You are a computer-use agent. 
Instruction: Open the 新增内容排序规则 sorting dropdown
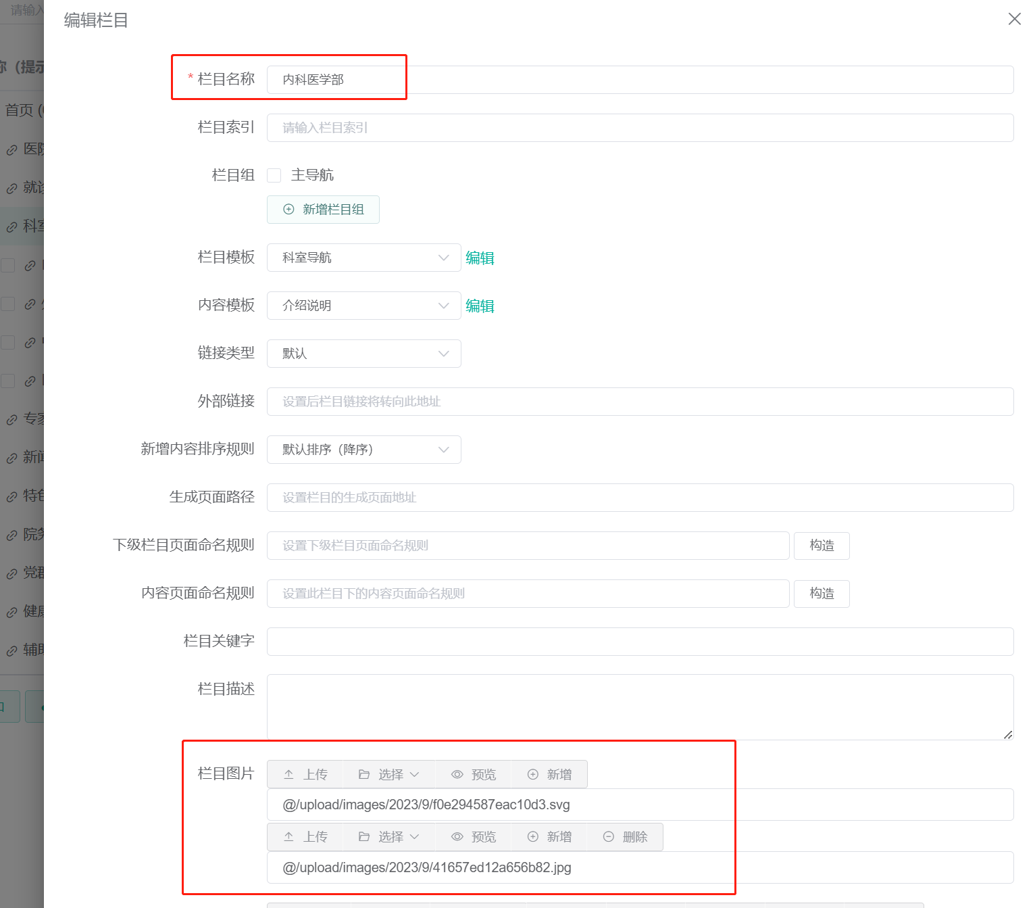[363, 449]
